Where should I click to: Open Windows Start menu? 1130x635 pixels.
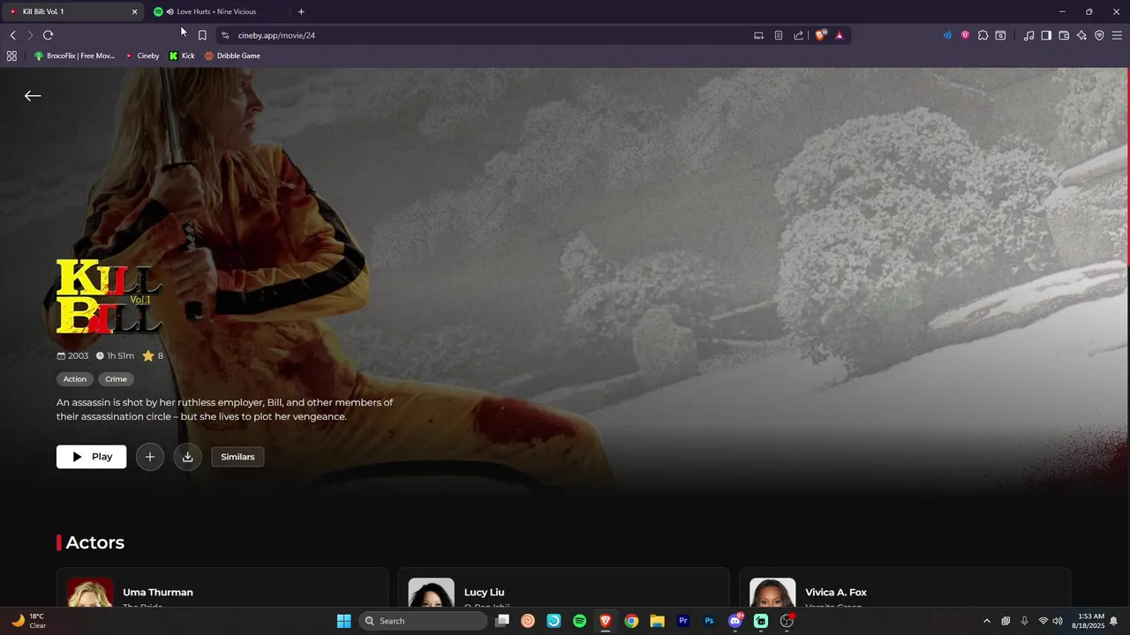point(343,621)
